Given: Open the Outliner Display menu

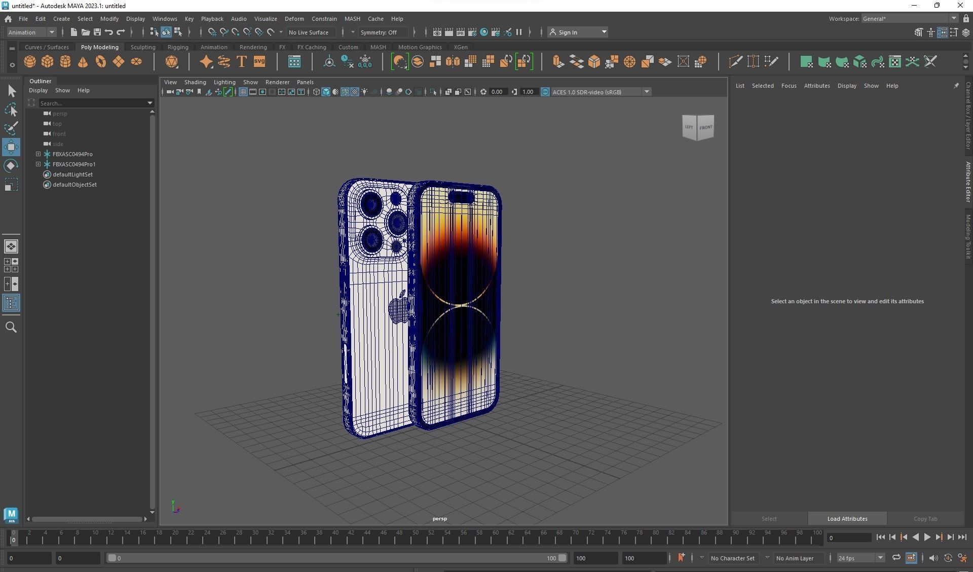Looking at the screenshot, I should click(x=38, y=90).
